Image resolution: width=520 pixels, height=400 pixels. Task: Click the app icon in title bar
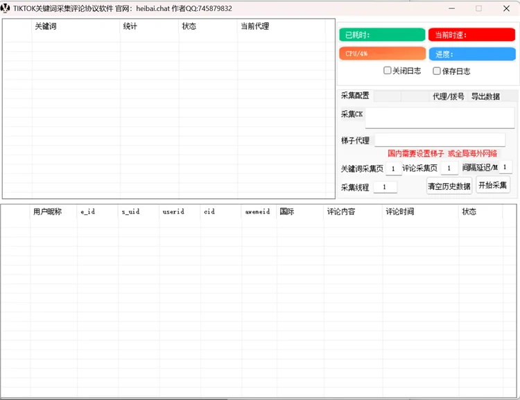6,8
